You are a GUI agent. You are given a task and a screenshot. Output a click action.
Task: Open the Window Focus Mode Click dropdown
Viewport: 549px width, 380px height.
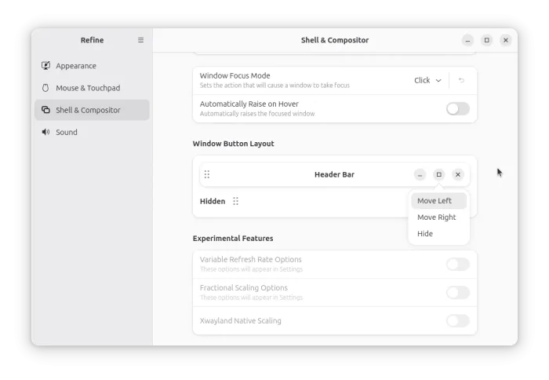tap(427, 80)
